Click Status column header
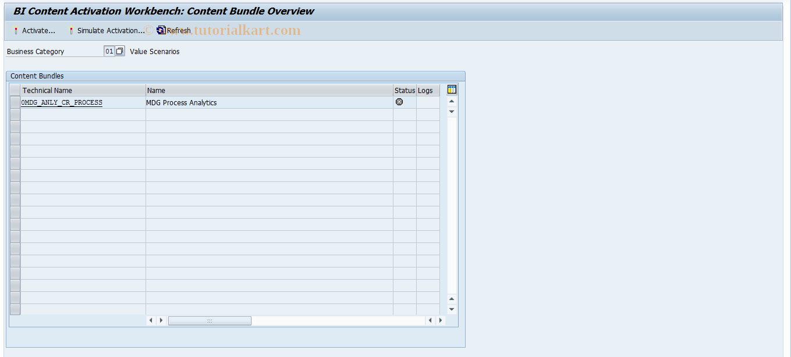Screen dimensions: 791x357 click(x=405, y=90)
